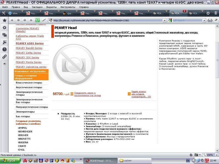Open Бас-гитары category

point(23,116)
